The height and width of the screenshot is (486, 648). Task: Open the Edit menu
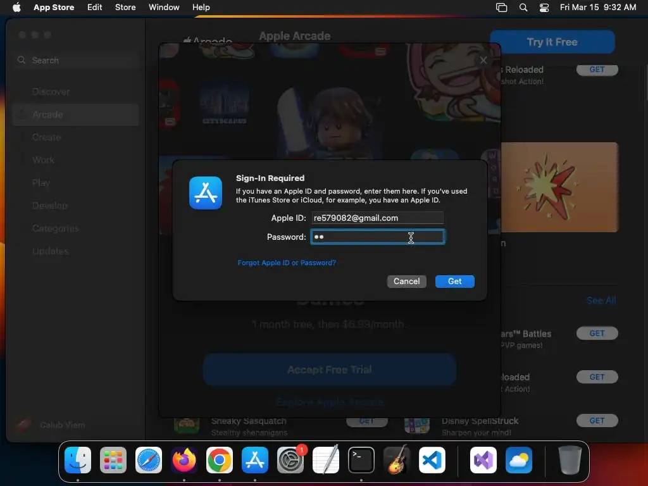click(x=95, y=8)
